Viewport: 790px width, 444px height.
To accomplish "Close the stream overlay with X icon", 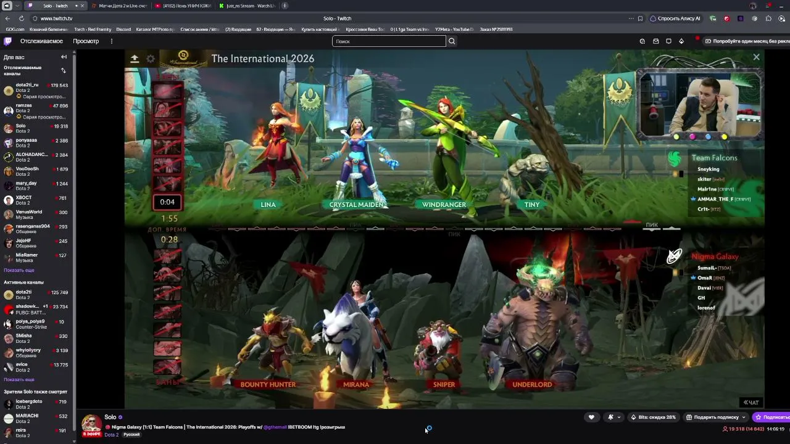I will tap(756, 57).
